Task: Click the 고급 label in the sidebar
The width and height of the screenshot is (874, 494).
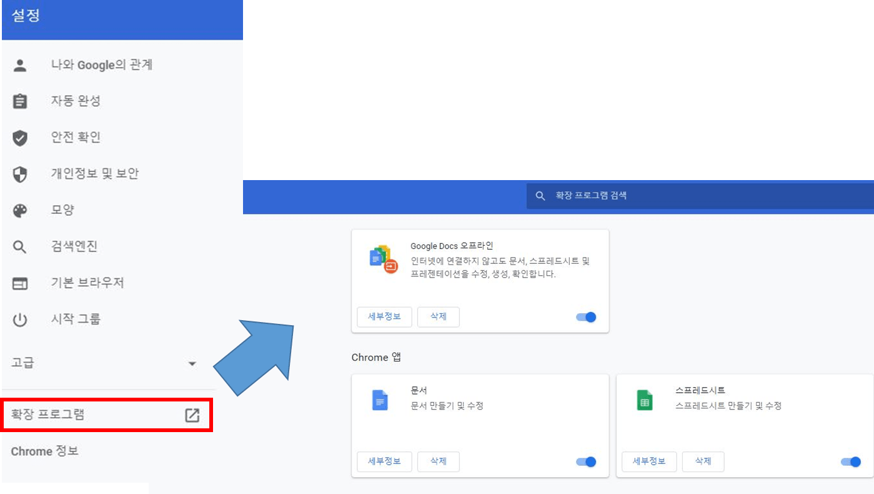Action: [22, 362]
